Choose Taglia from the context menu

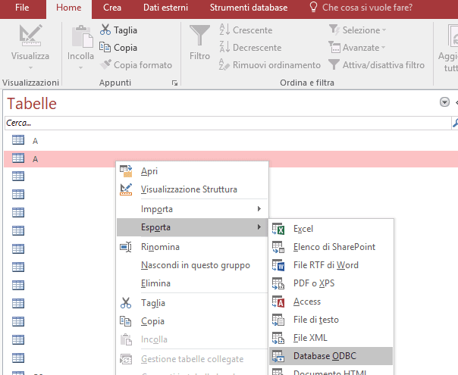192,303
